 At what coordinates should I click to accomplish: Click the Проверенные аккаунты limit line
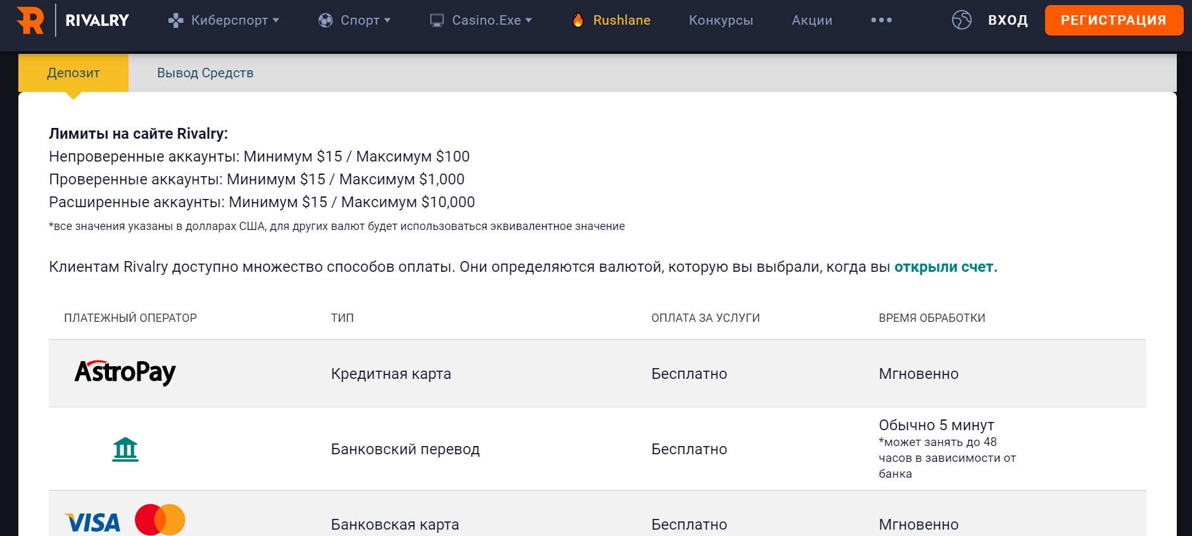(257, 179)
